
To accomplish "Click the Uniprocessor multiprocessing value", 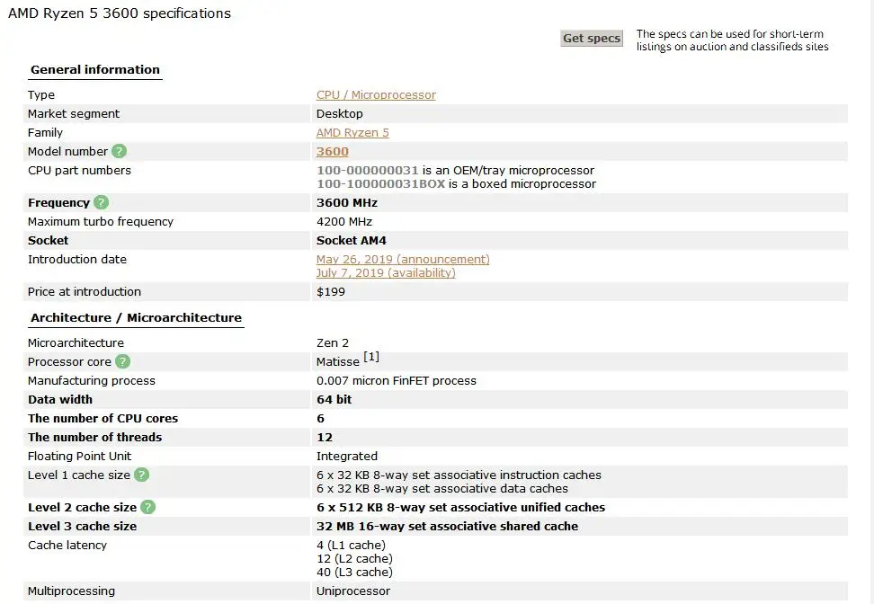I will pos(352,591).
